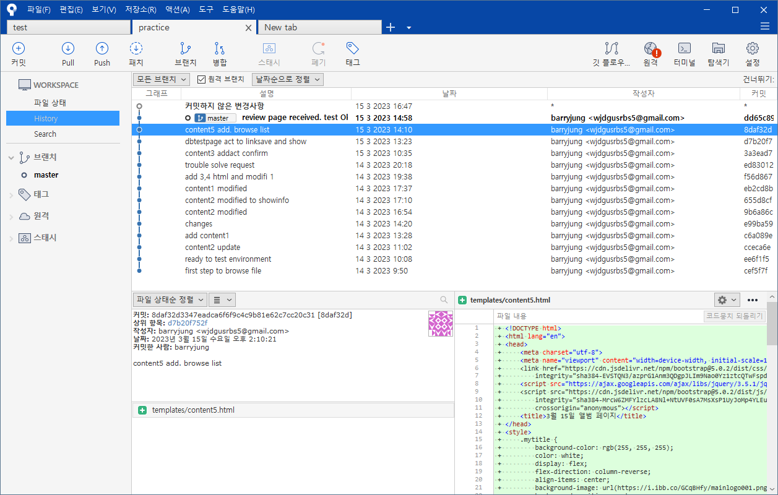Expand the Stashes (스태시) section
The image size is (778, 495).
pyautogui.click(x=11, y=238)
